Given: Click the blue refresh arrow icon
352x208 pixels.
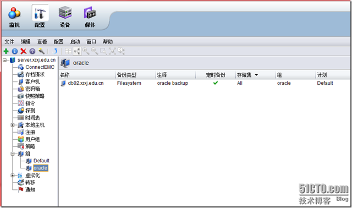Looking at the screenshot, I should pyautogui.click(x=54, y=51).
